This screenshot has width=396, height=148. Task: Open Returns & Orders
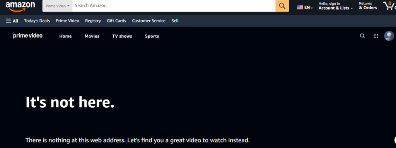click(368, 6)
